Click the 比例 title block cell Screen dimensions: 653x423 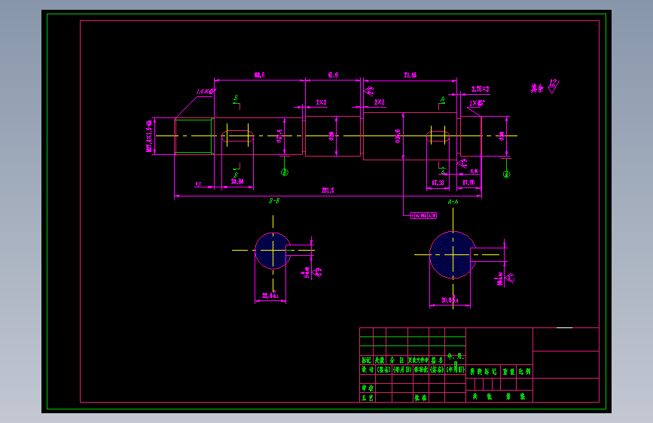(525, 371)
